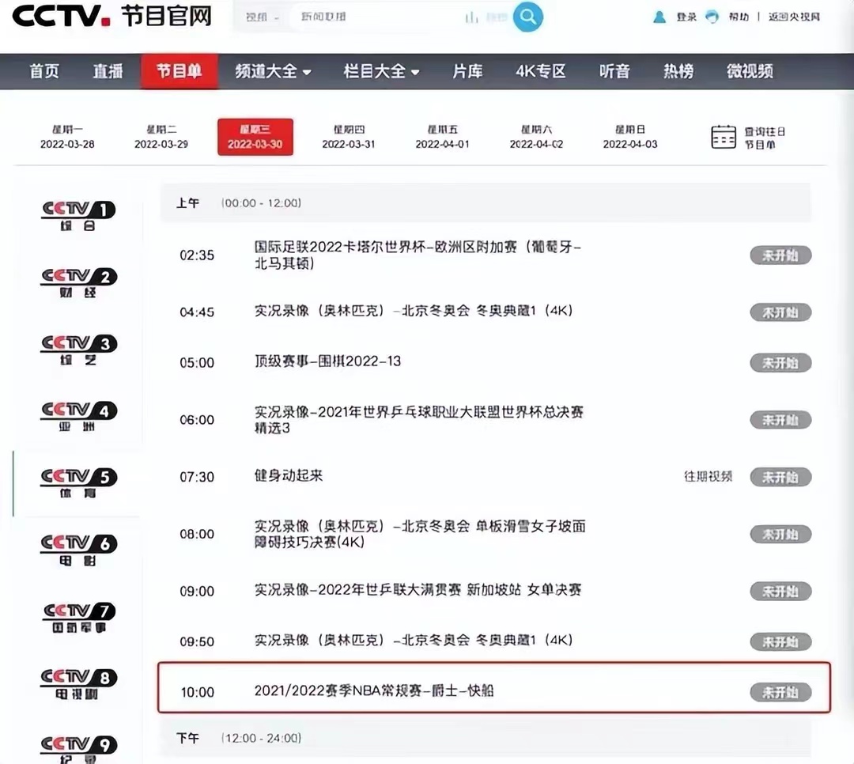This screenshot has height=764, width=854.
Task: Open the 节目单 nav tab
Action: pyautogui.click(x=179, y=71)
